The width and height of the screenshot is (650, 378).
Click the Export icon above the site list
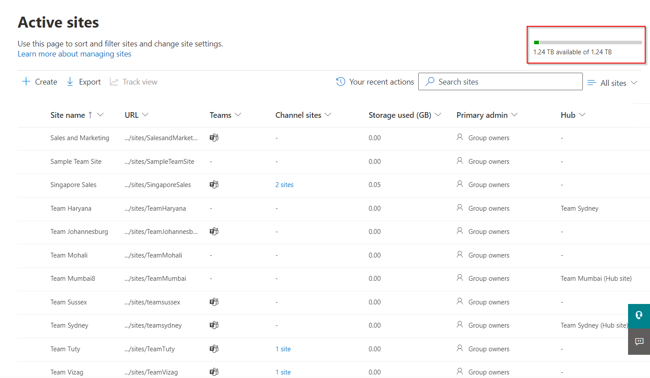[70, 81]
